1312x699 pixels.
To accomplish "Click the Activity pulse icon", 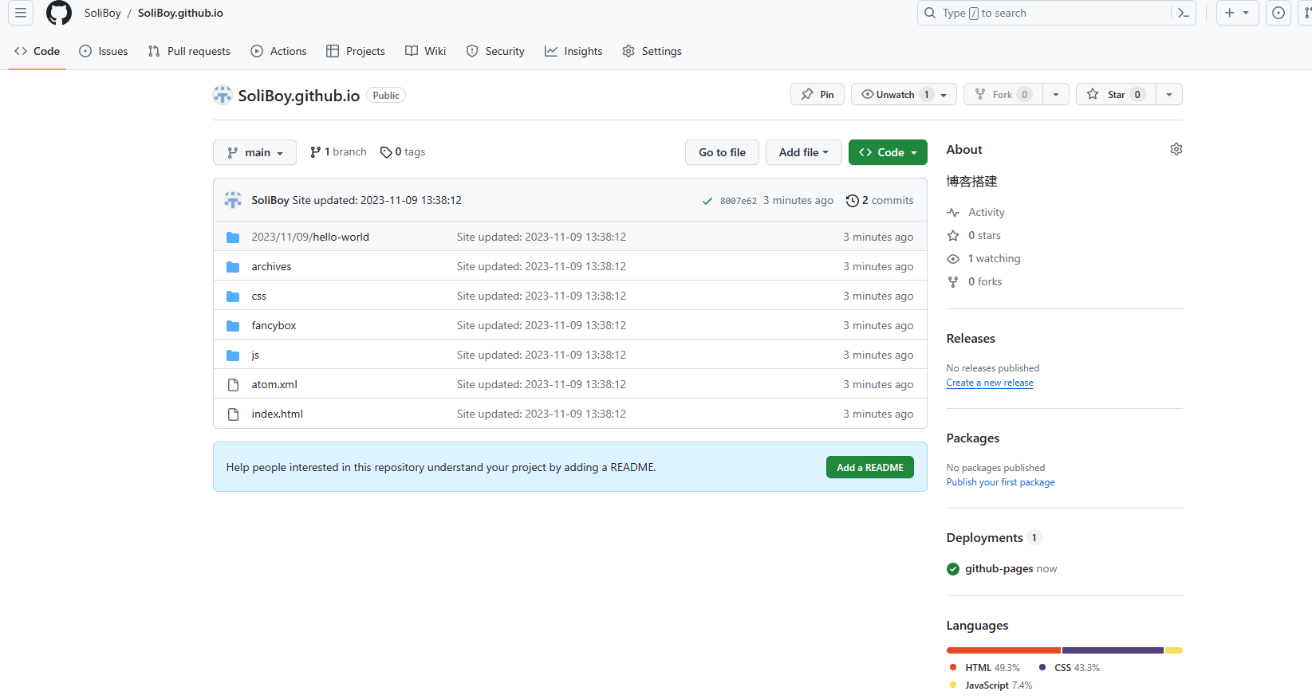I will pos(953,213).
